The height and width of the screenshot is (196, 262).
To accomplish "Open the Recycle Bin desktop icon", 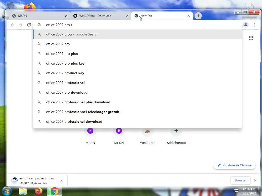I will [x=10, y=6].
